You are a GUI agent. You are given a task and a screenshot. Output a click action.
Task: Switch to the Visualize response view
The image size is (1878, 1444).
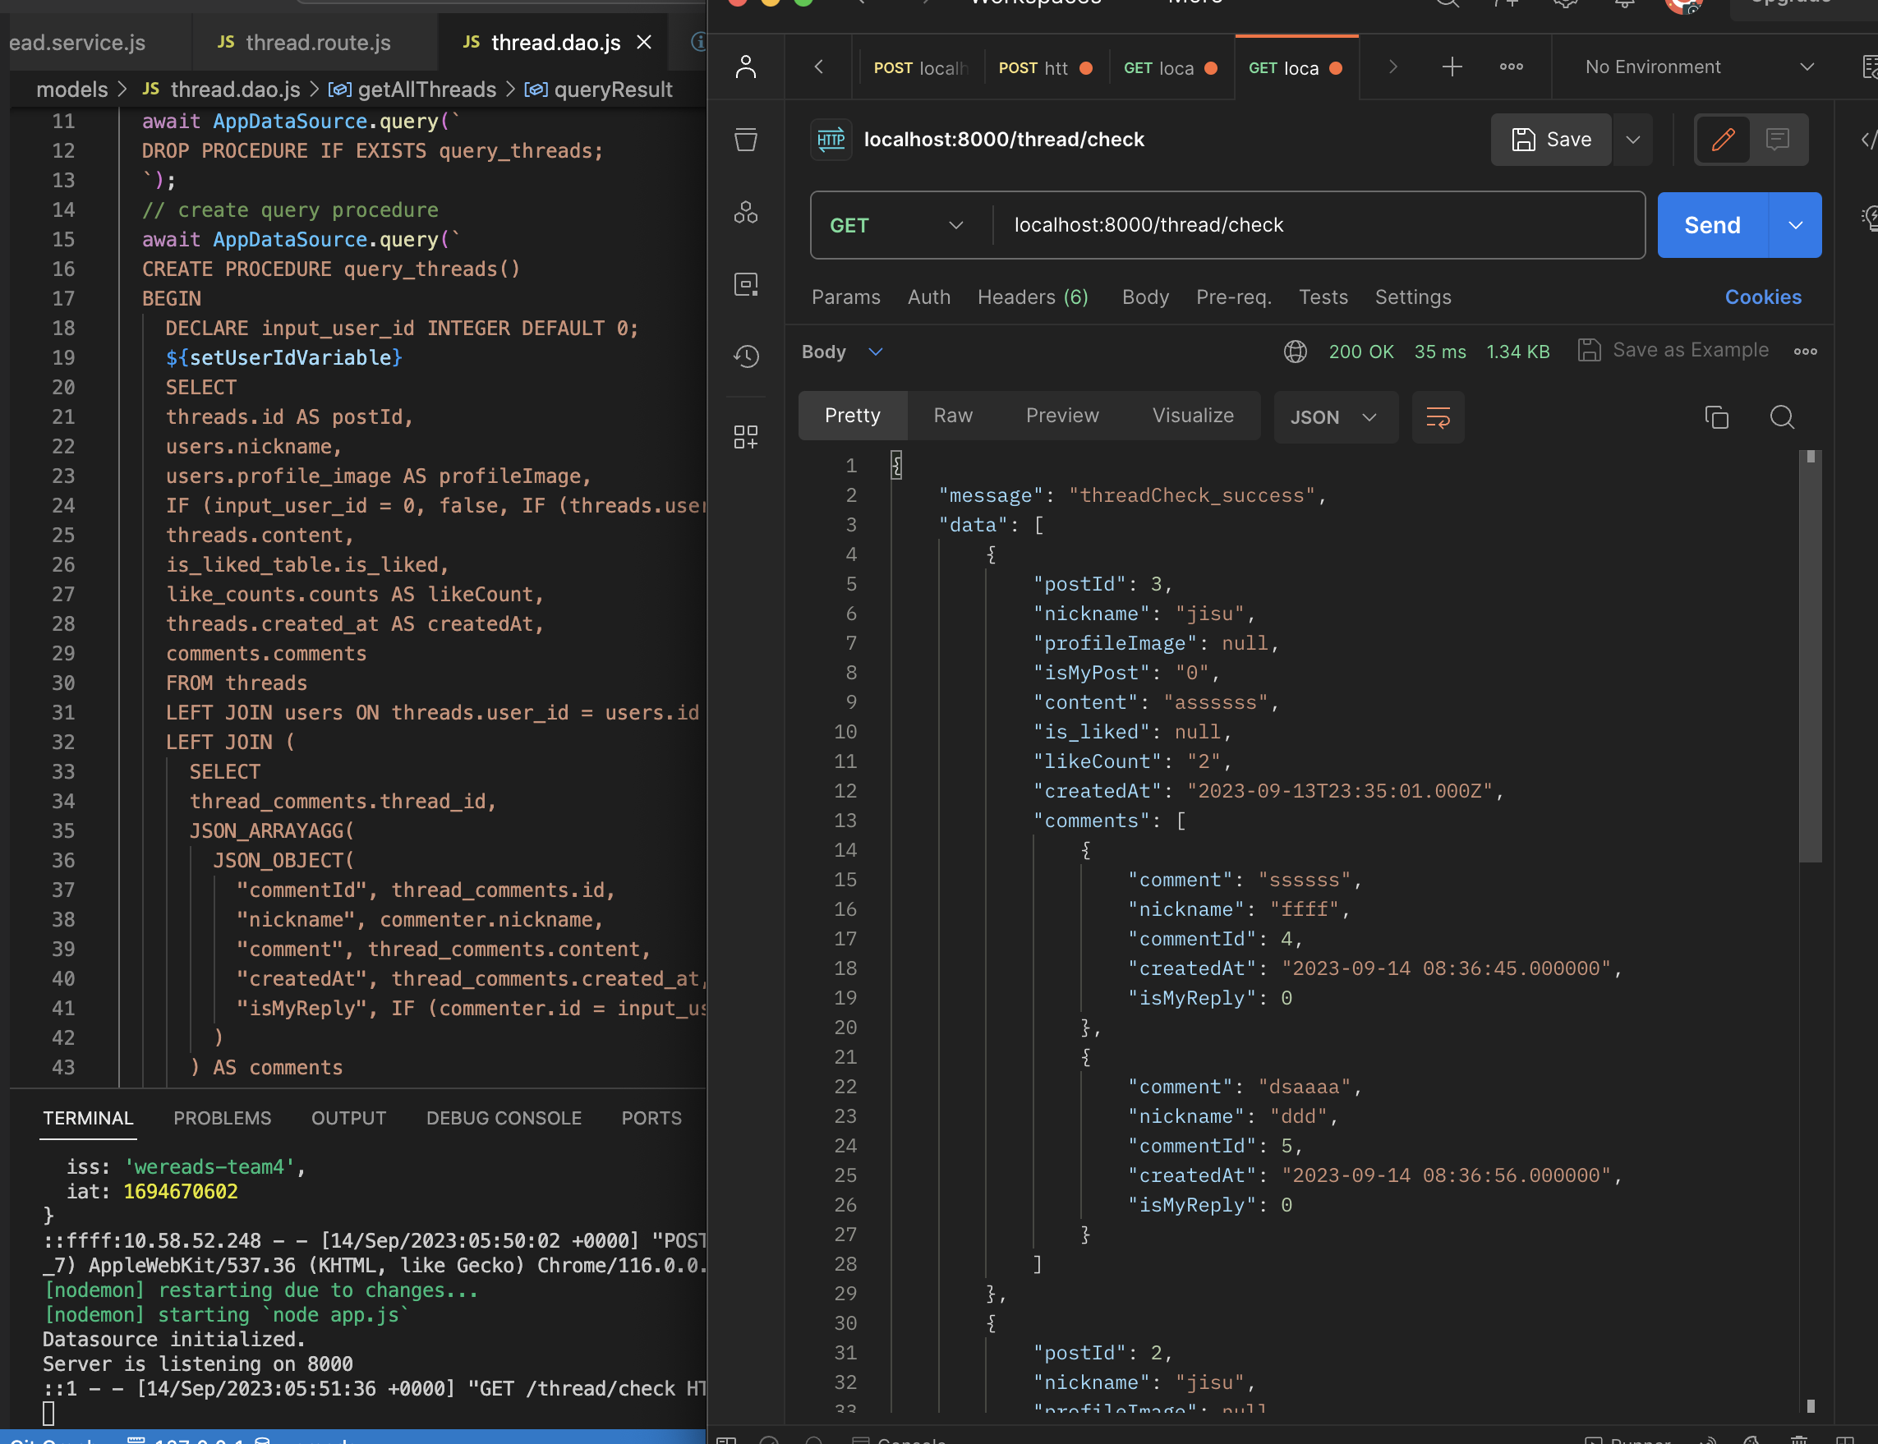pyautogui.click(x=1192, y=416)
